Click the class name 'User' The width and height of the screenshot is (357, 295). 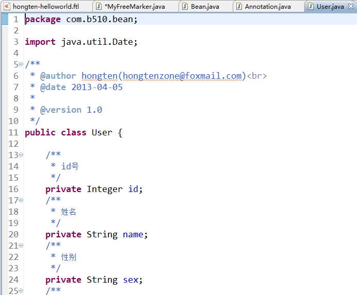click(x=102, y=132)
